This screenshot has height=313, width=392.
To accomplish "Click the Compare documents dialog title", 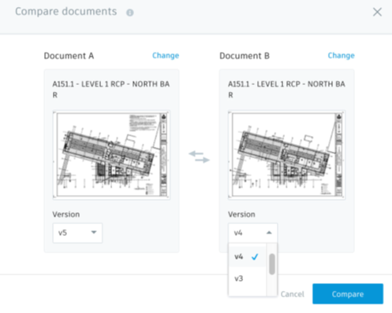I will pyautogui.click(x=66, y=12).
